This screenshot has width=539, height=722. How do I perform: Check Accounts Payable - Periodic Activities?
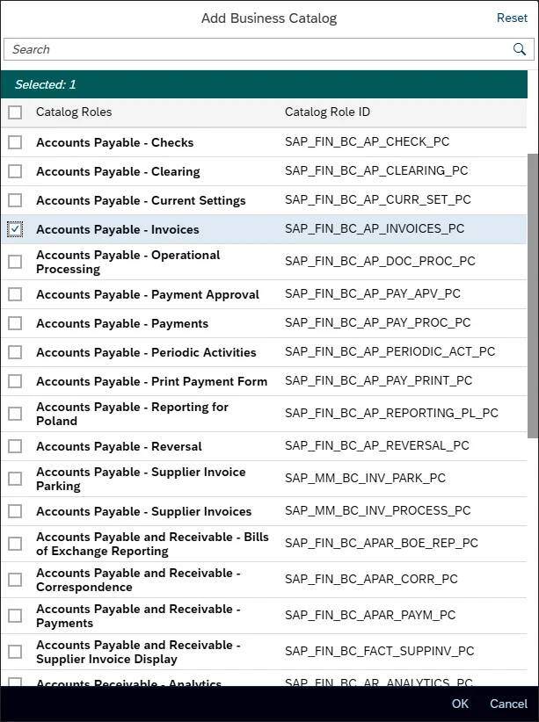pyautogui.click(x=15, y=351)
